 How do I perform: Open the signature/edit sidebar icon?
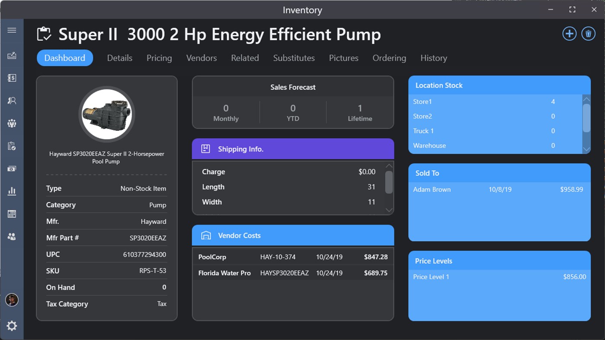pyautogui.click(x=12, y=55)
